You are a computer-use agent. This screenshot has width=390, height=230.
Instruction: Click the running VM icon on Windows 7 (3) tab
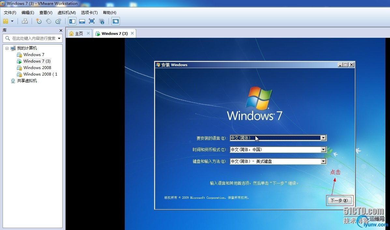tap(98, 34)
